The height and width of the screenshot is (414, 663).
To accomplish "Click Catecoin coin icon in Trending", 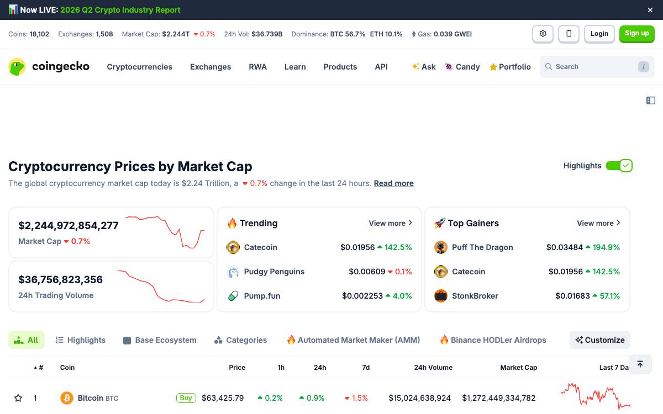I will [233, 247].
